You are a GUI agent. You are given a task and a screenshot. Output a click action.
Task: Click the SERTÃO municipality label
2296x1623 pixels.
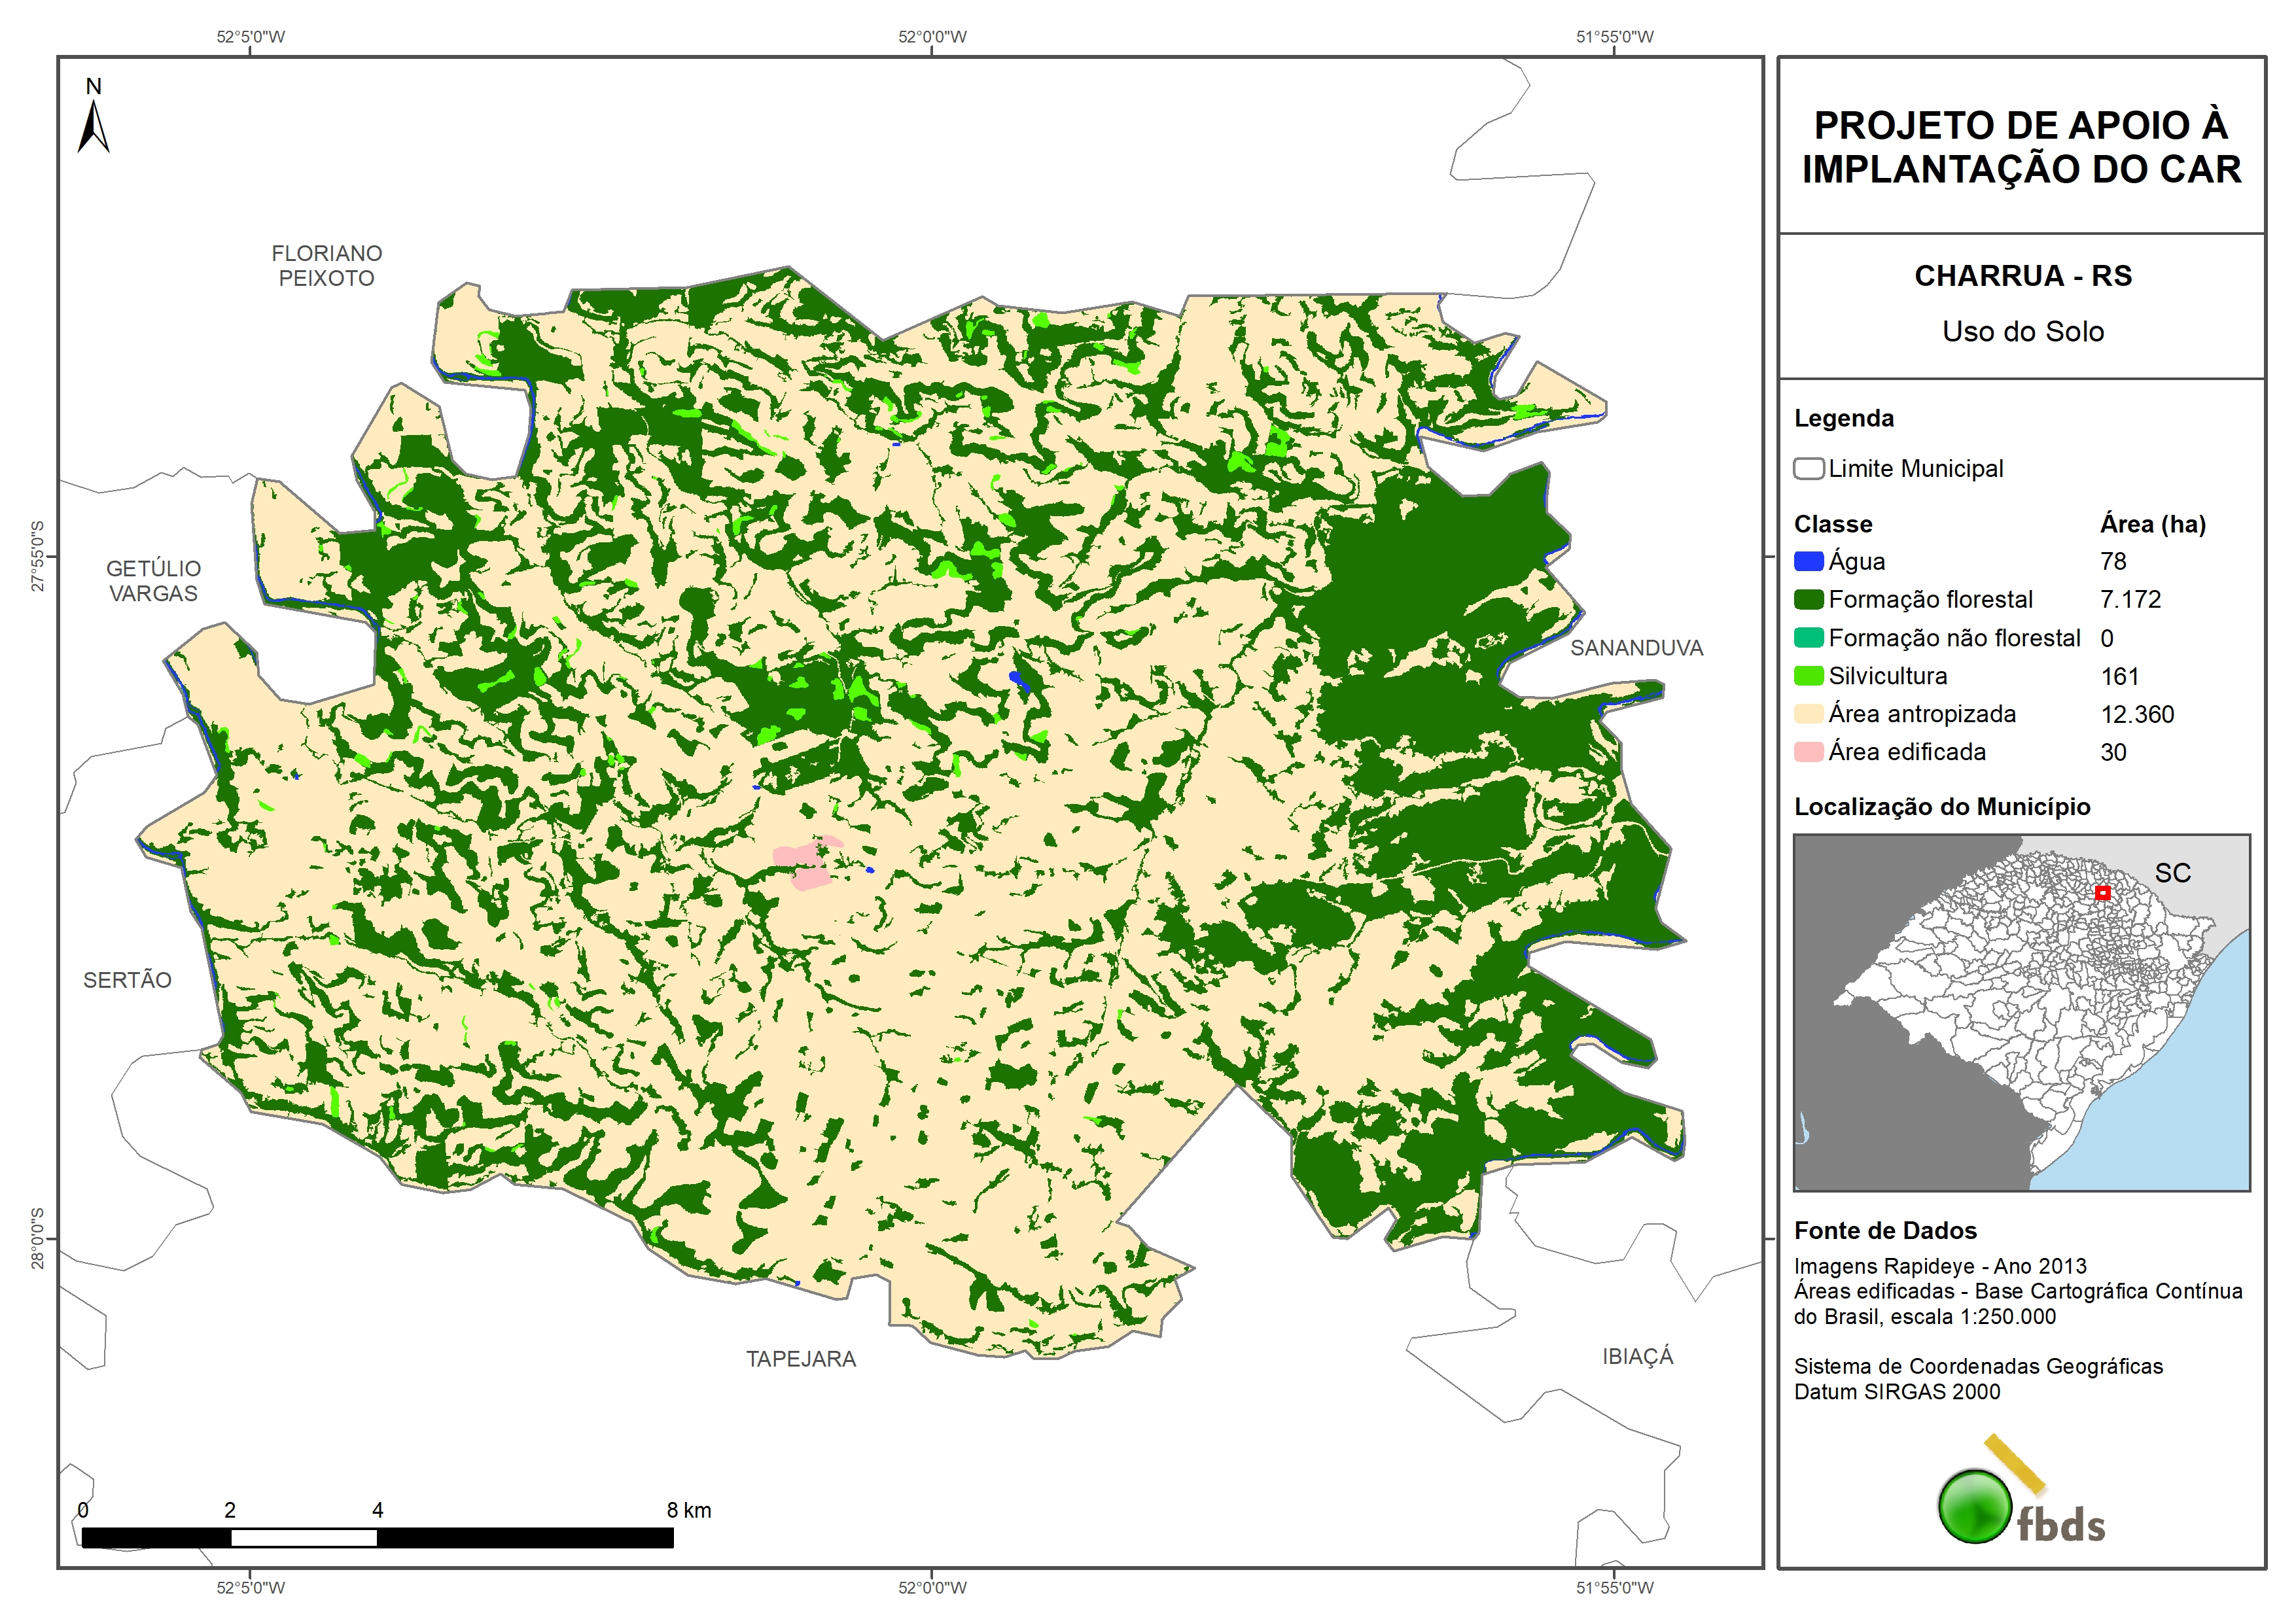tap(127, 980)
